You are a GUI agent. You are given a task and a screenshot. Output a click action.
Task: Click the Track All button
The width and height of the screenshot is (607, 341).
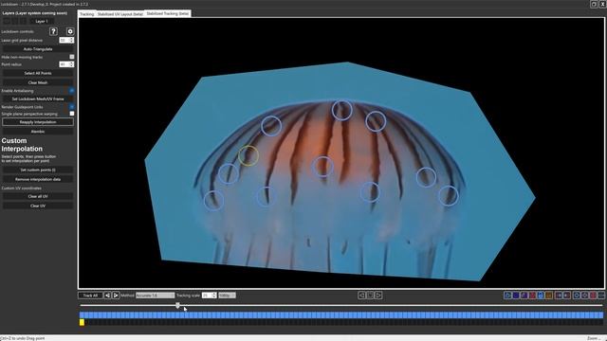[x=90, y=296]
